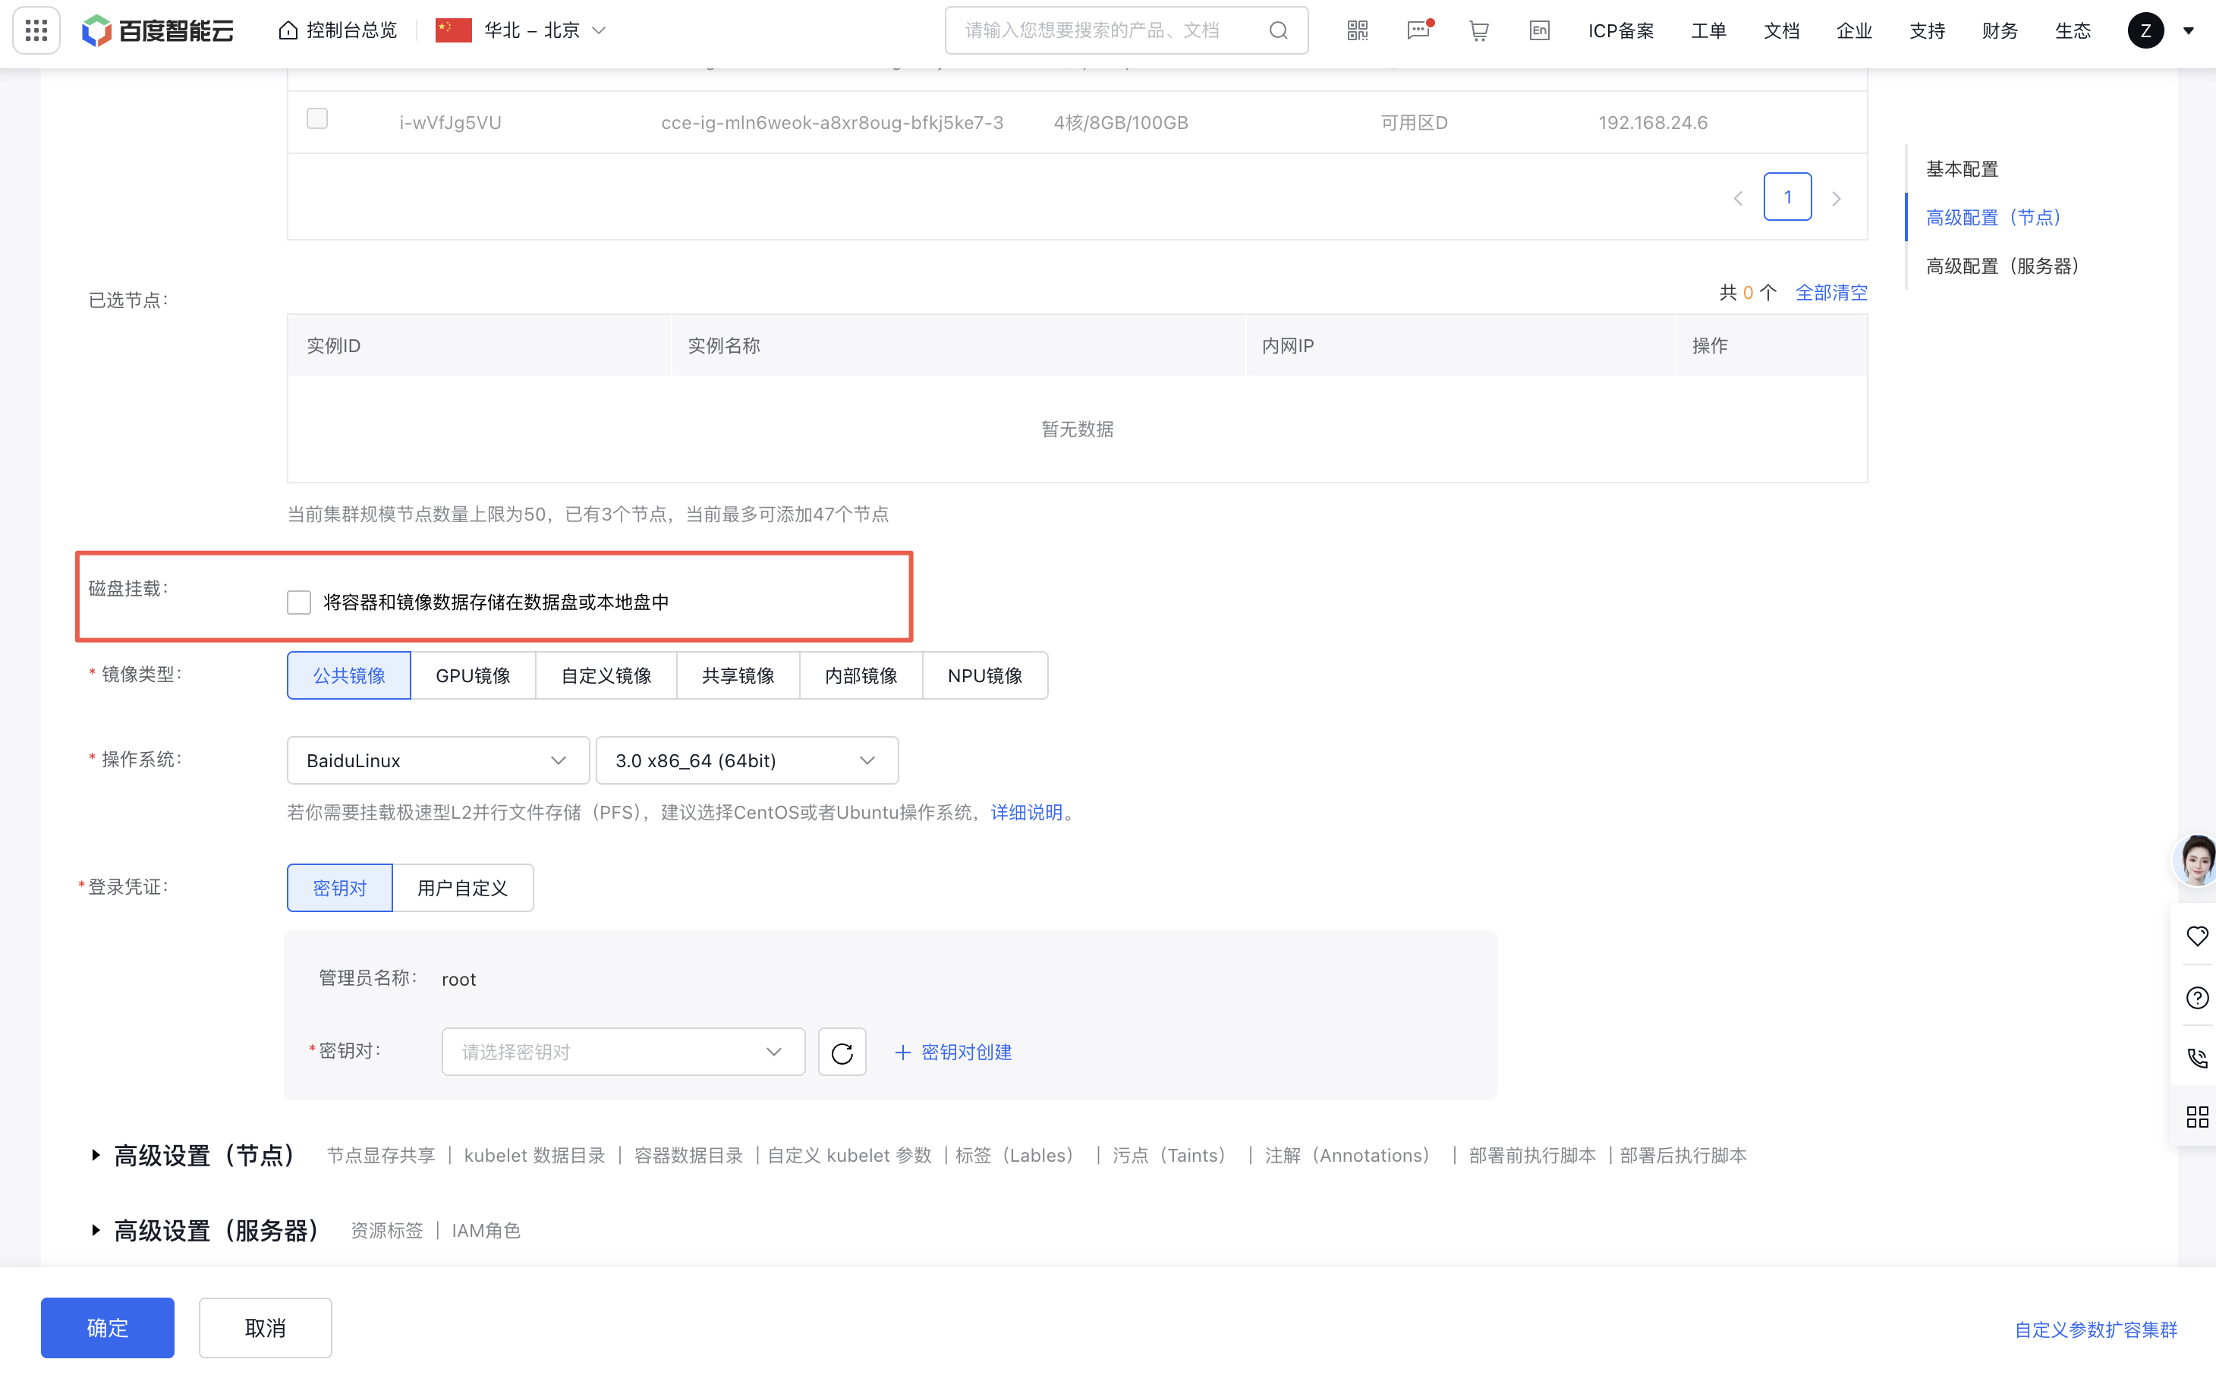Open 工单 in top navigation
2216x1375 pixels.
[x=1708, y=30]
